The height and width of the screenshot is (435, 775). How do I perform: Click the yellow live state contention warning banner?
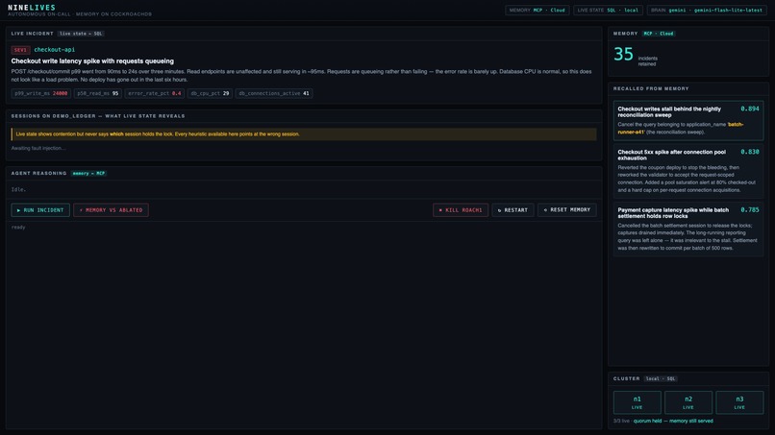click(x=304, y=134)
